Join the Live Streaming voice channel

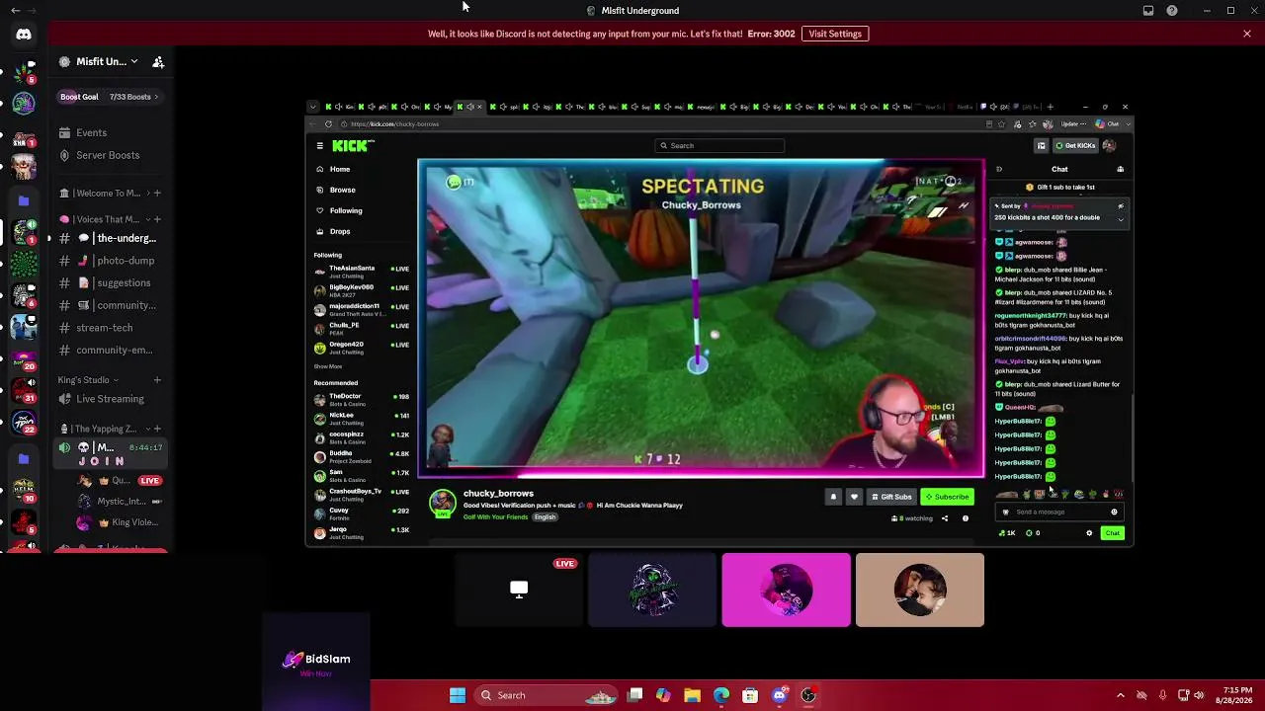pyautogui.click(x=109, y=399)
